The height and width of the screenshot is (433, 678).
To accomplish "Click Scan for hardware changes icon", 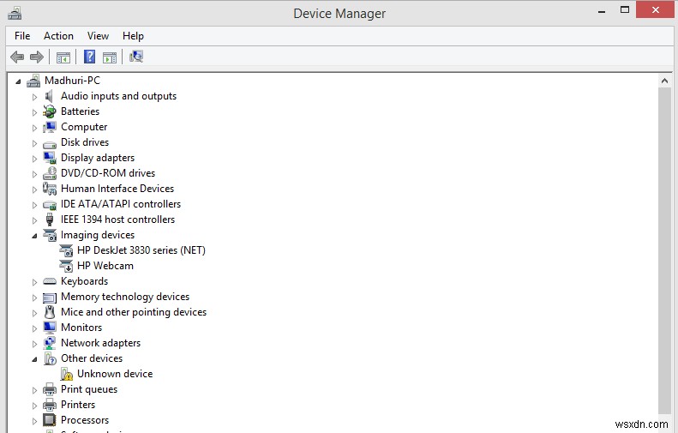I will (136, 57).
